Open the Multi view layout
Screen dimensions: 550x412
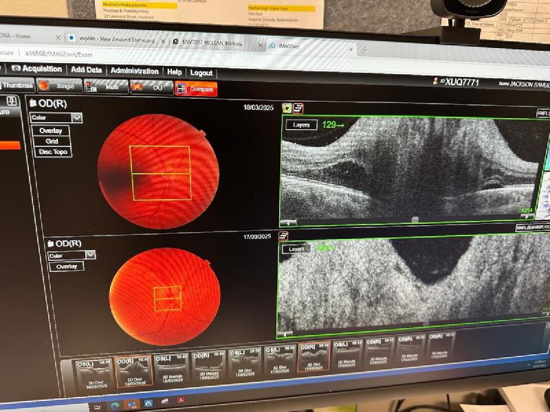106,87
